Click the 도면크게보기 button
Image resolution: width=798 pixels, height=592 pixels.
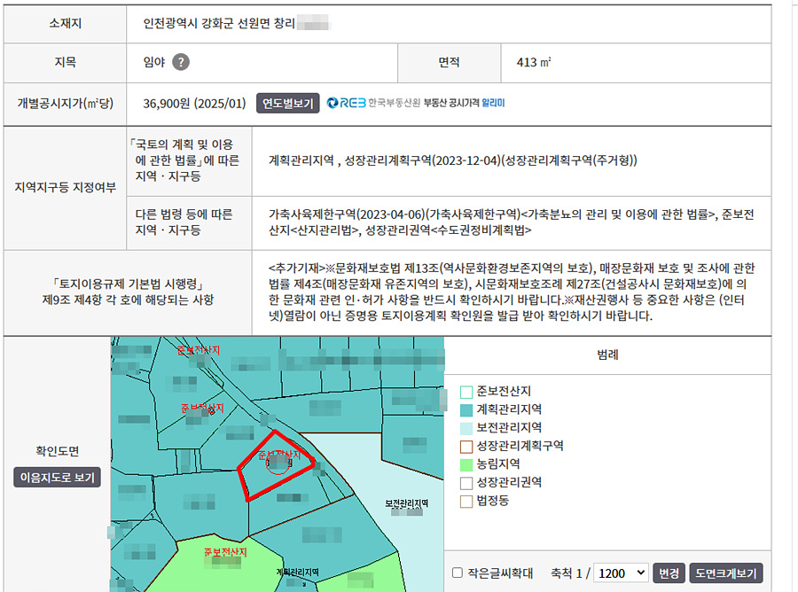726,573
